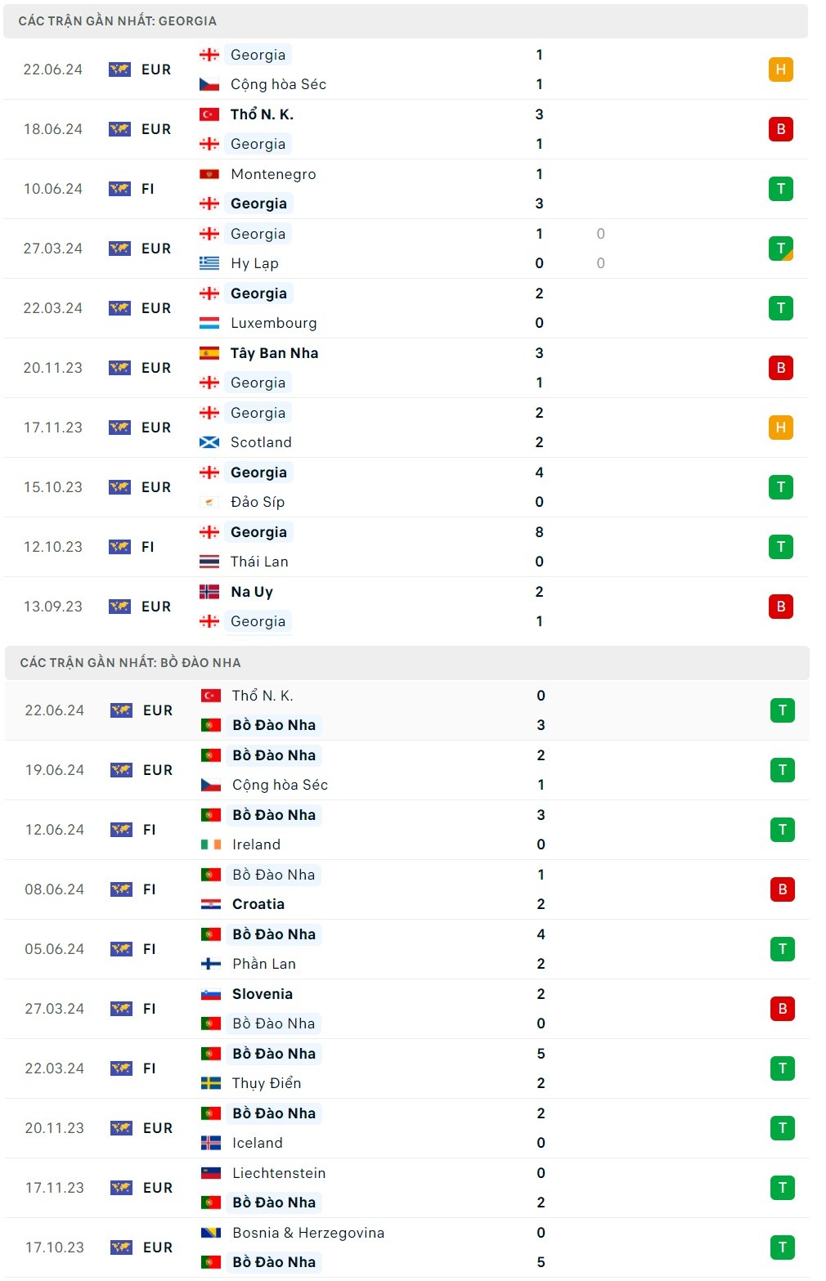Open the Georgia team link in Luxembourg match
Viewport: 826px width, 1281px height.
coord(258,293)
